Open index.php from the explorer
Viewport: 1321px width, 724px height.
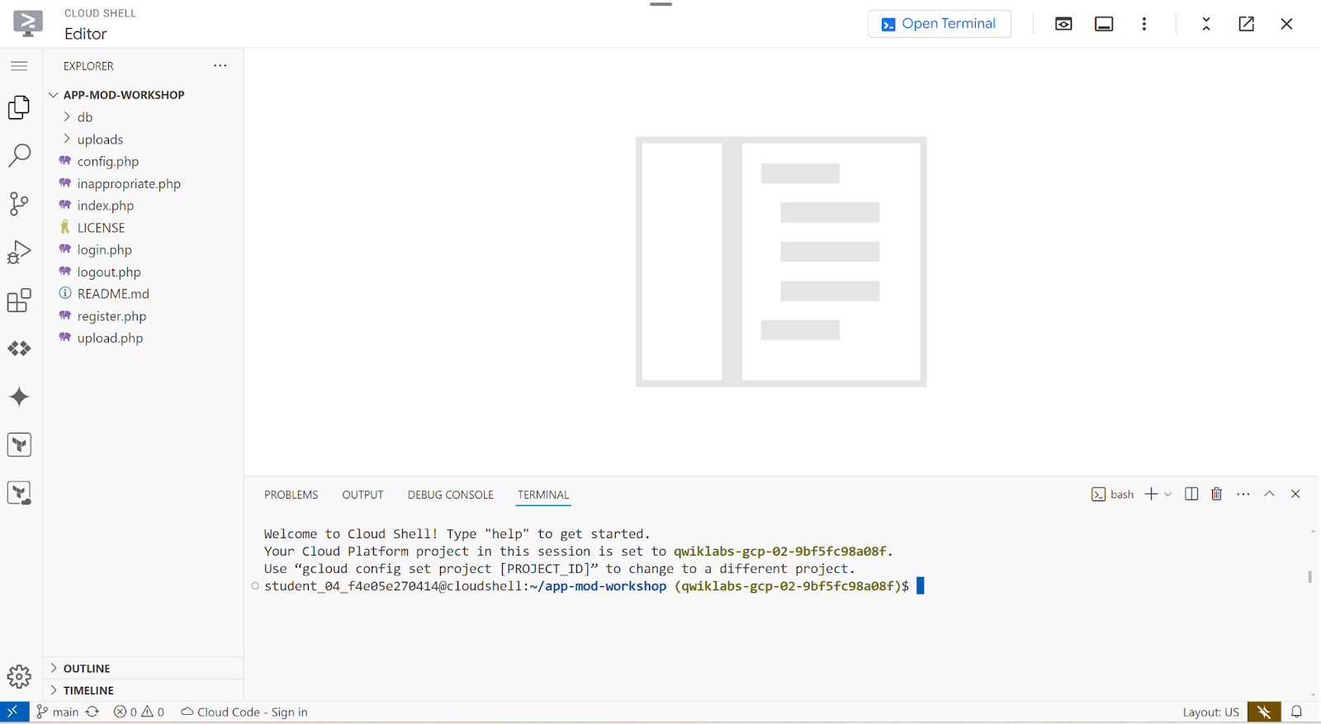pos(105,206)
